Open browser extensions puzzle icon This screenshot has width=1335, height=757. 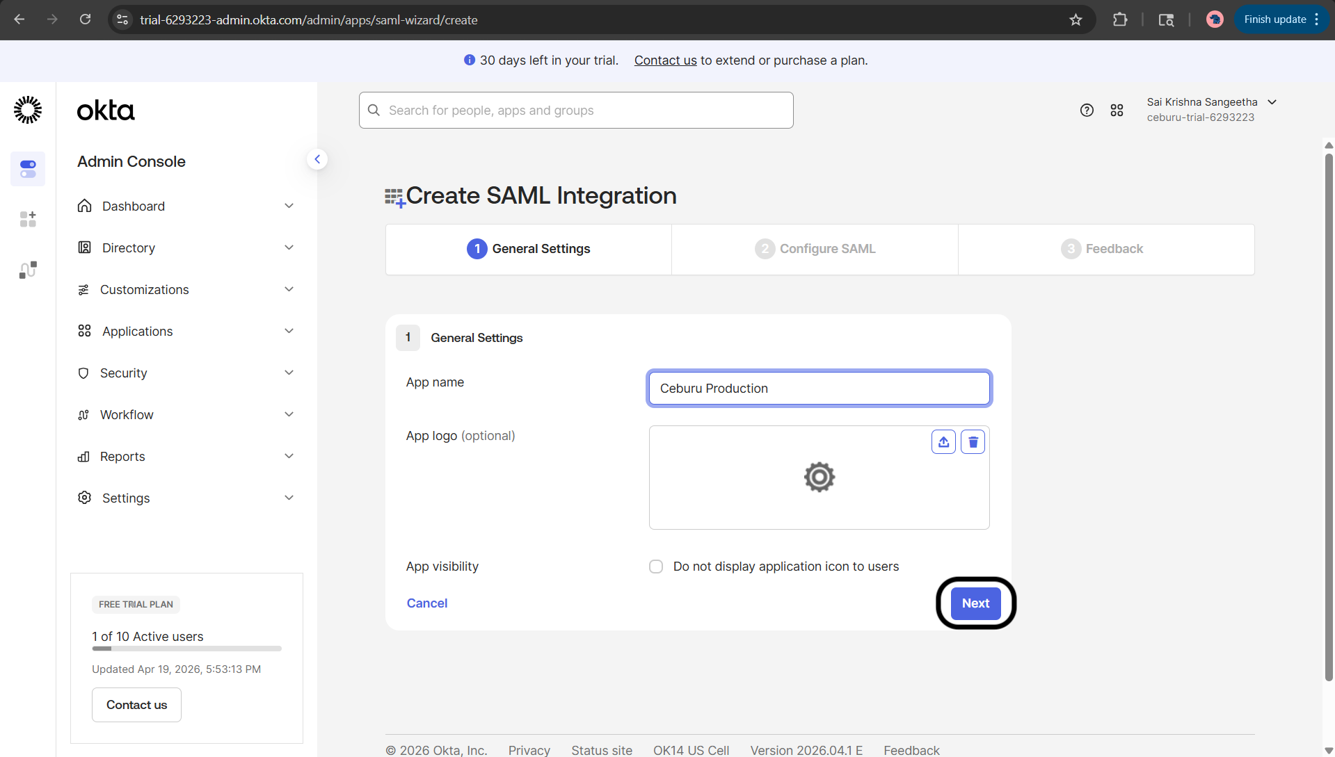coord(1120,19)
